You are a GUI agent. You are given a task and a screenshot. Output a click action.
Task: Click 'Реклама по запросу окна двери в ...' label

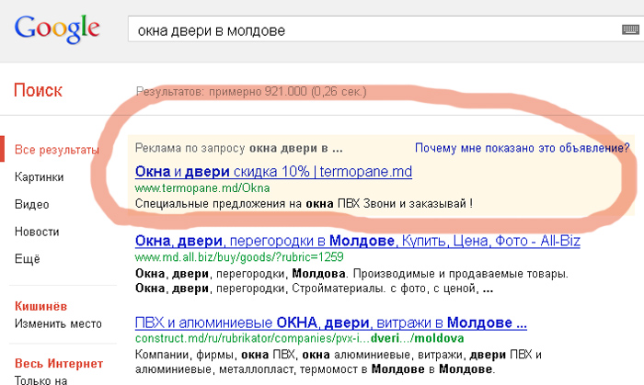(238, 148)
